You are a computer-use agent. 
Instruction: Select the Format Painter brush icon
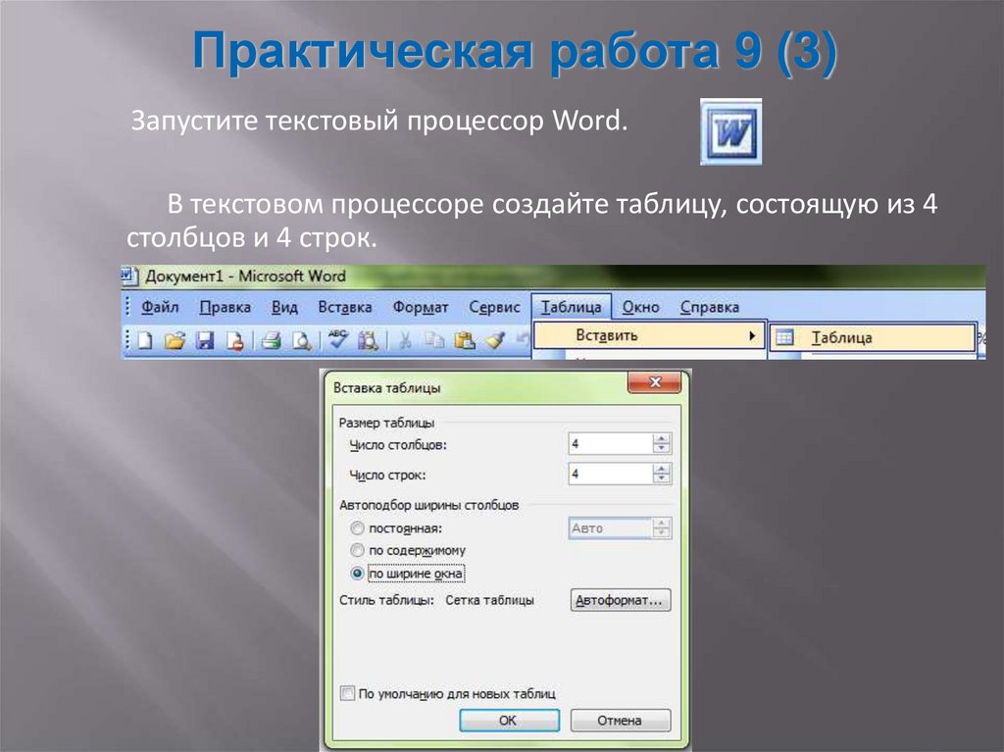(495, 340)
